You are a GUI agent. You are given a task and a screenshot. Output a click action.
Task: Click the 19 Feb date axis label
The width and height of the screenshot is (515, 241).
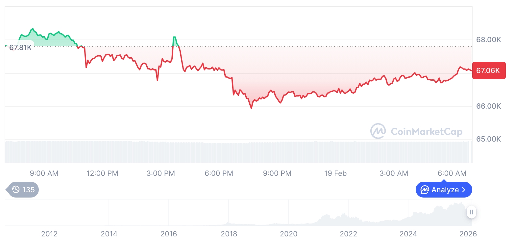335,173
